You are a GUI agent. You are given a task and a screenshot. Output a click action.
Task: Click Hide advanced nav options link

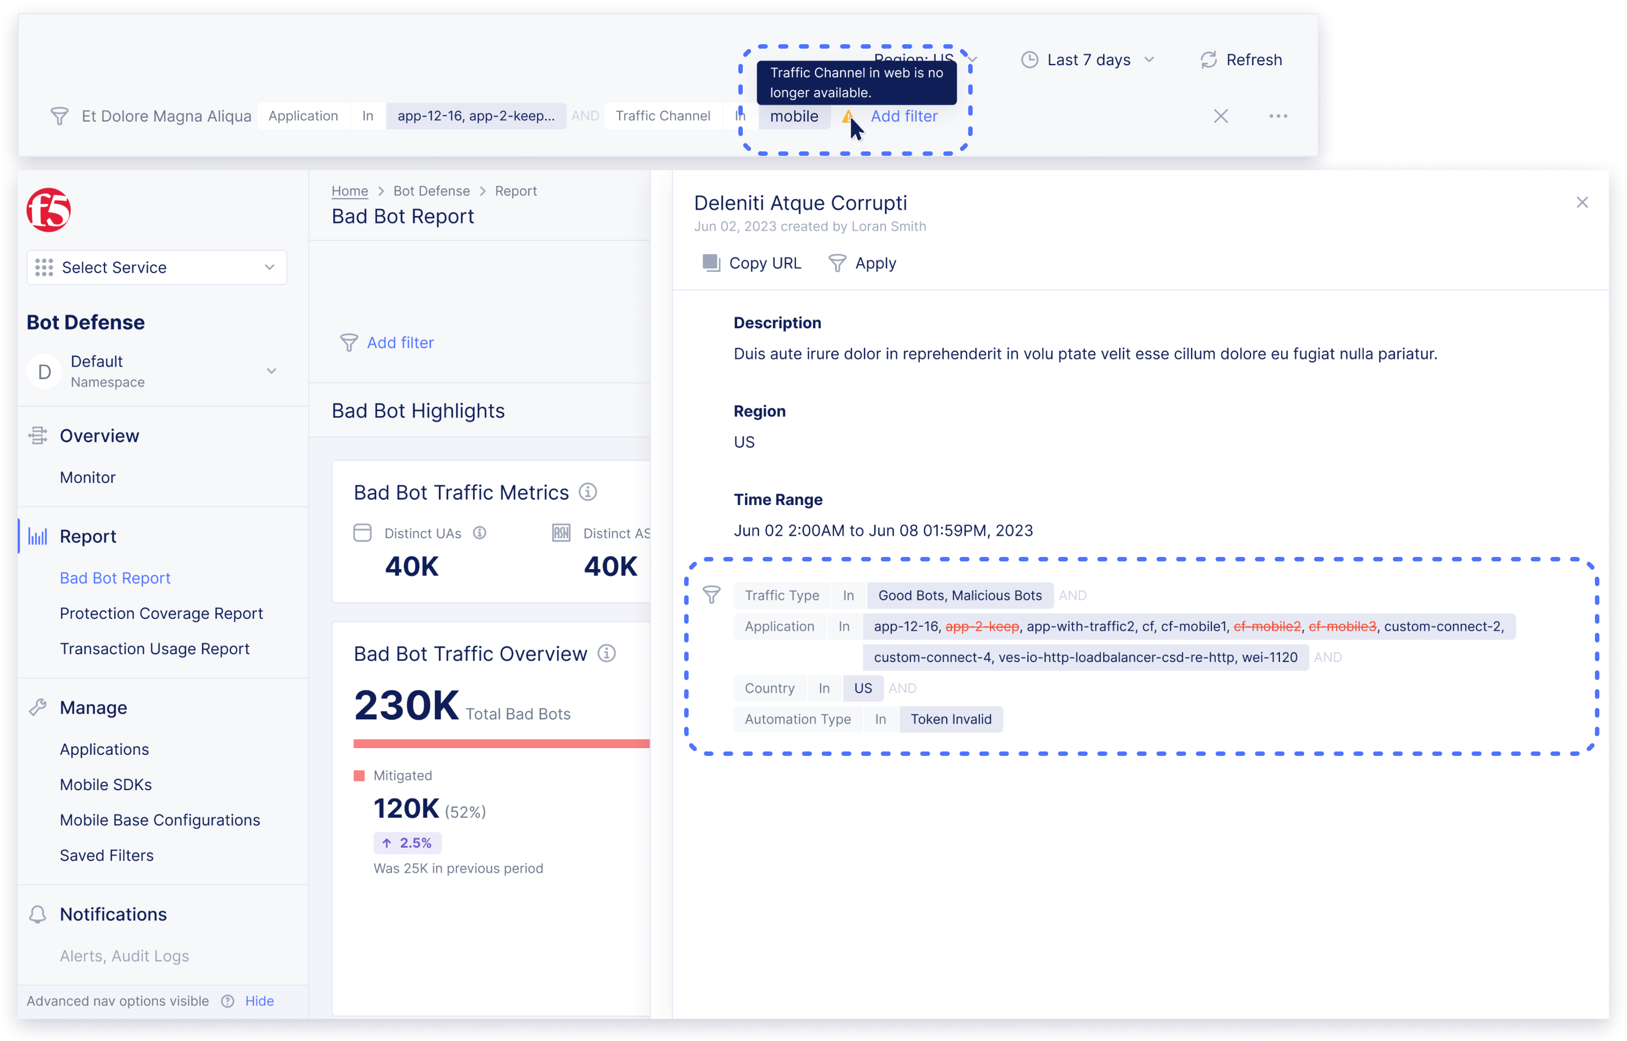(x=260, y=1001)
